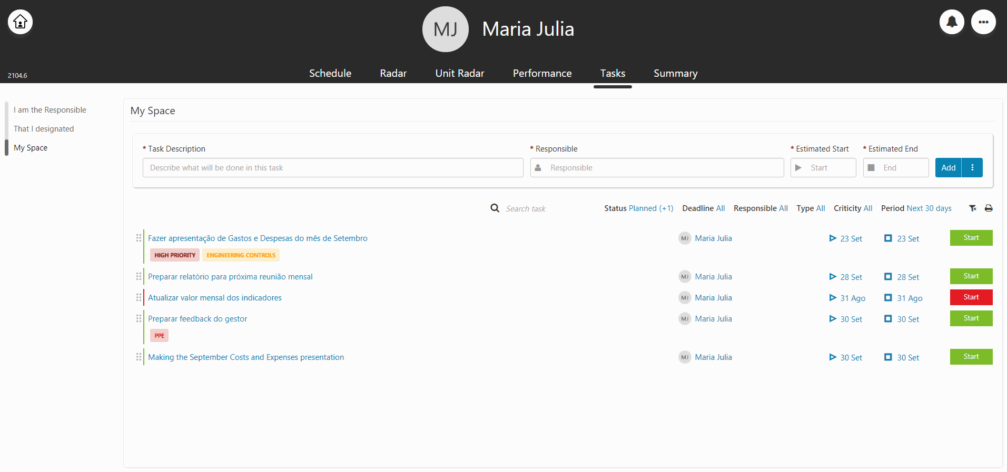Click MJ avatar on 'Preparar relatório' row
This screenshot has height=472, width=1007.
click(x=685, y=276)
